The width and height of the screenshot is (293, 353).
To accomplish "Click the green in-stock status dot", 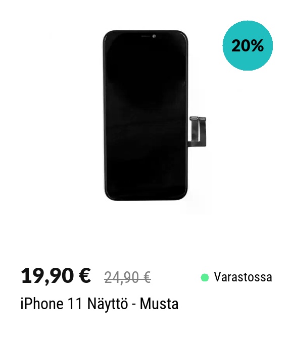I will (205, 277).
